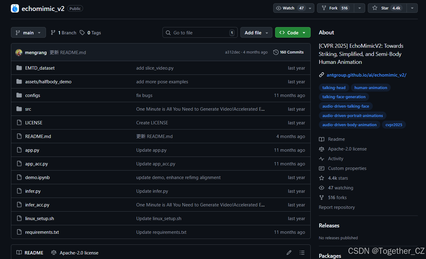Open the demo.ipynb notebook file
Screen dimensions: 426x259
point(37,178)
